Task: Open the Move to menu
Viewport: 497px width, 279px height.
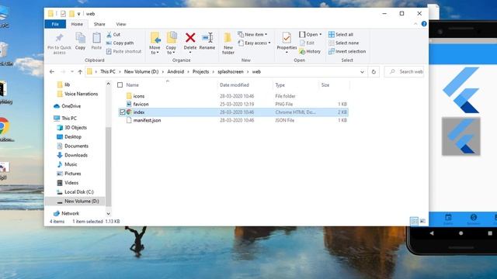Action: [x=155, y=43]
